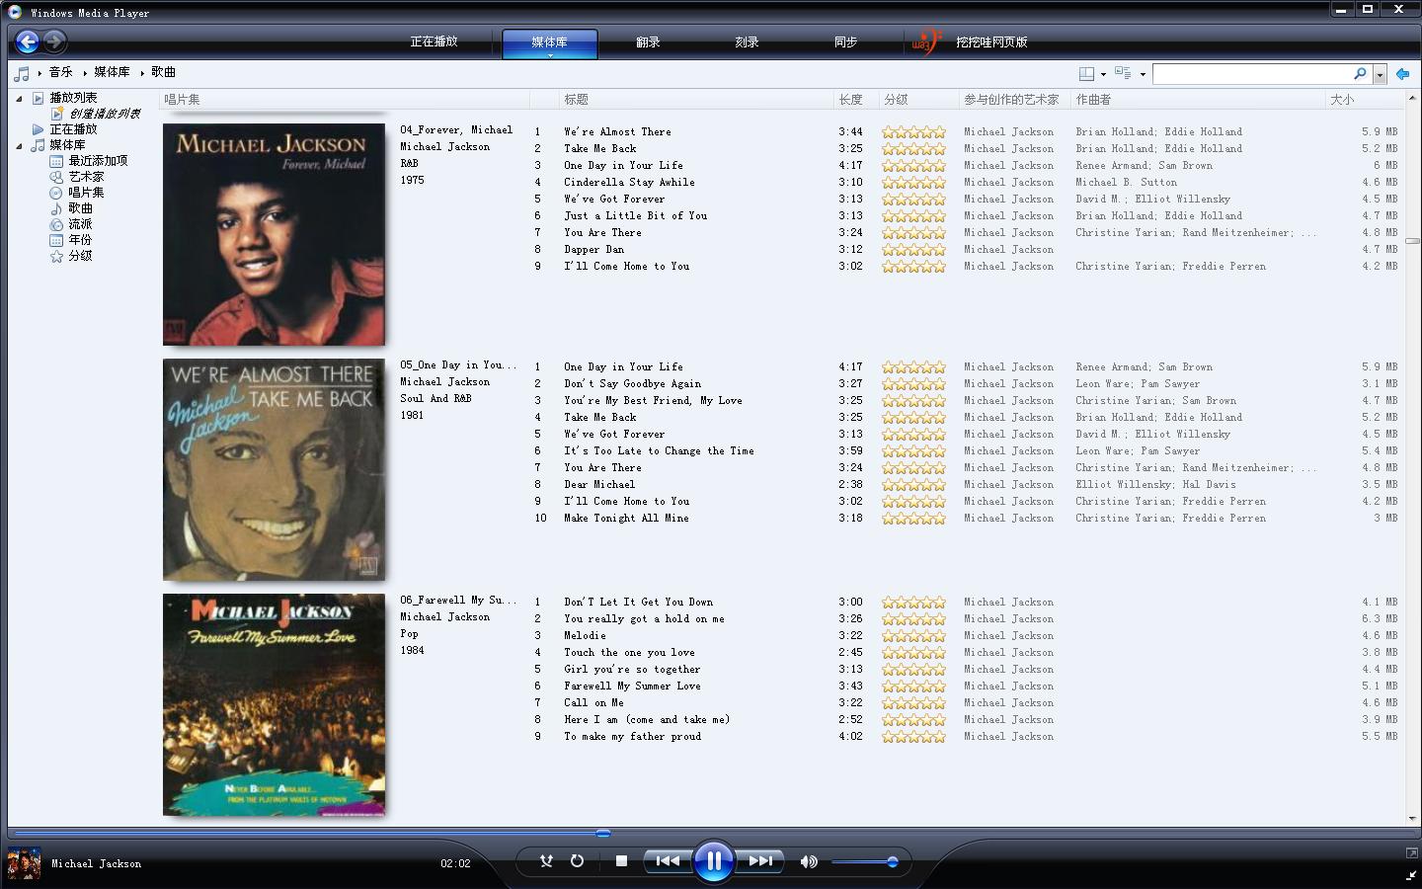Toggle repeat mode
Image resolution: width=1422 pixels, height=889 pixels.
[x=577, y=861]
